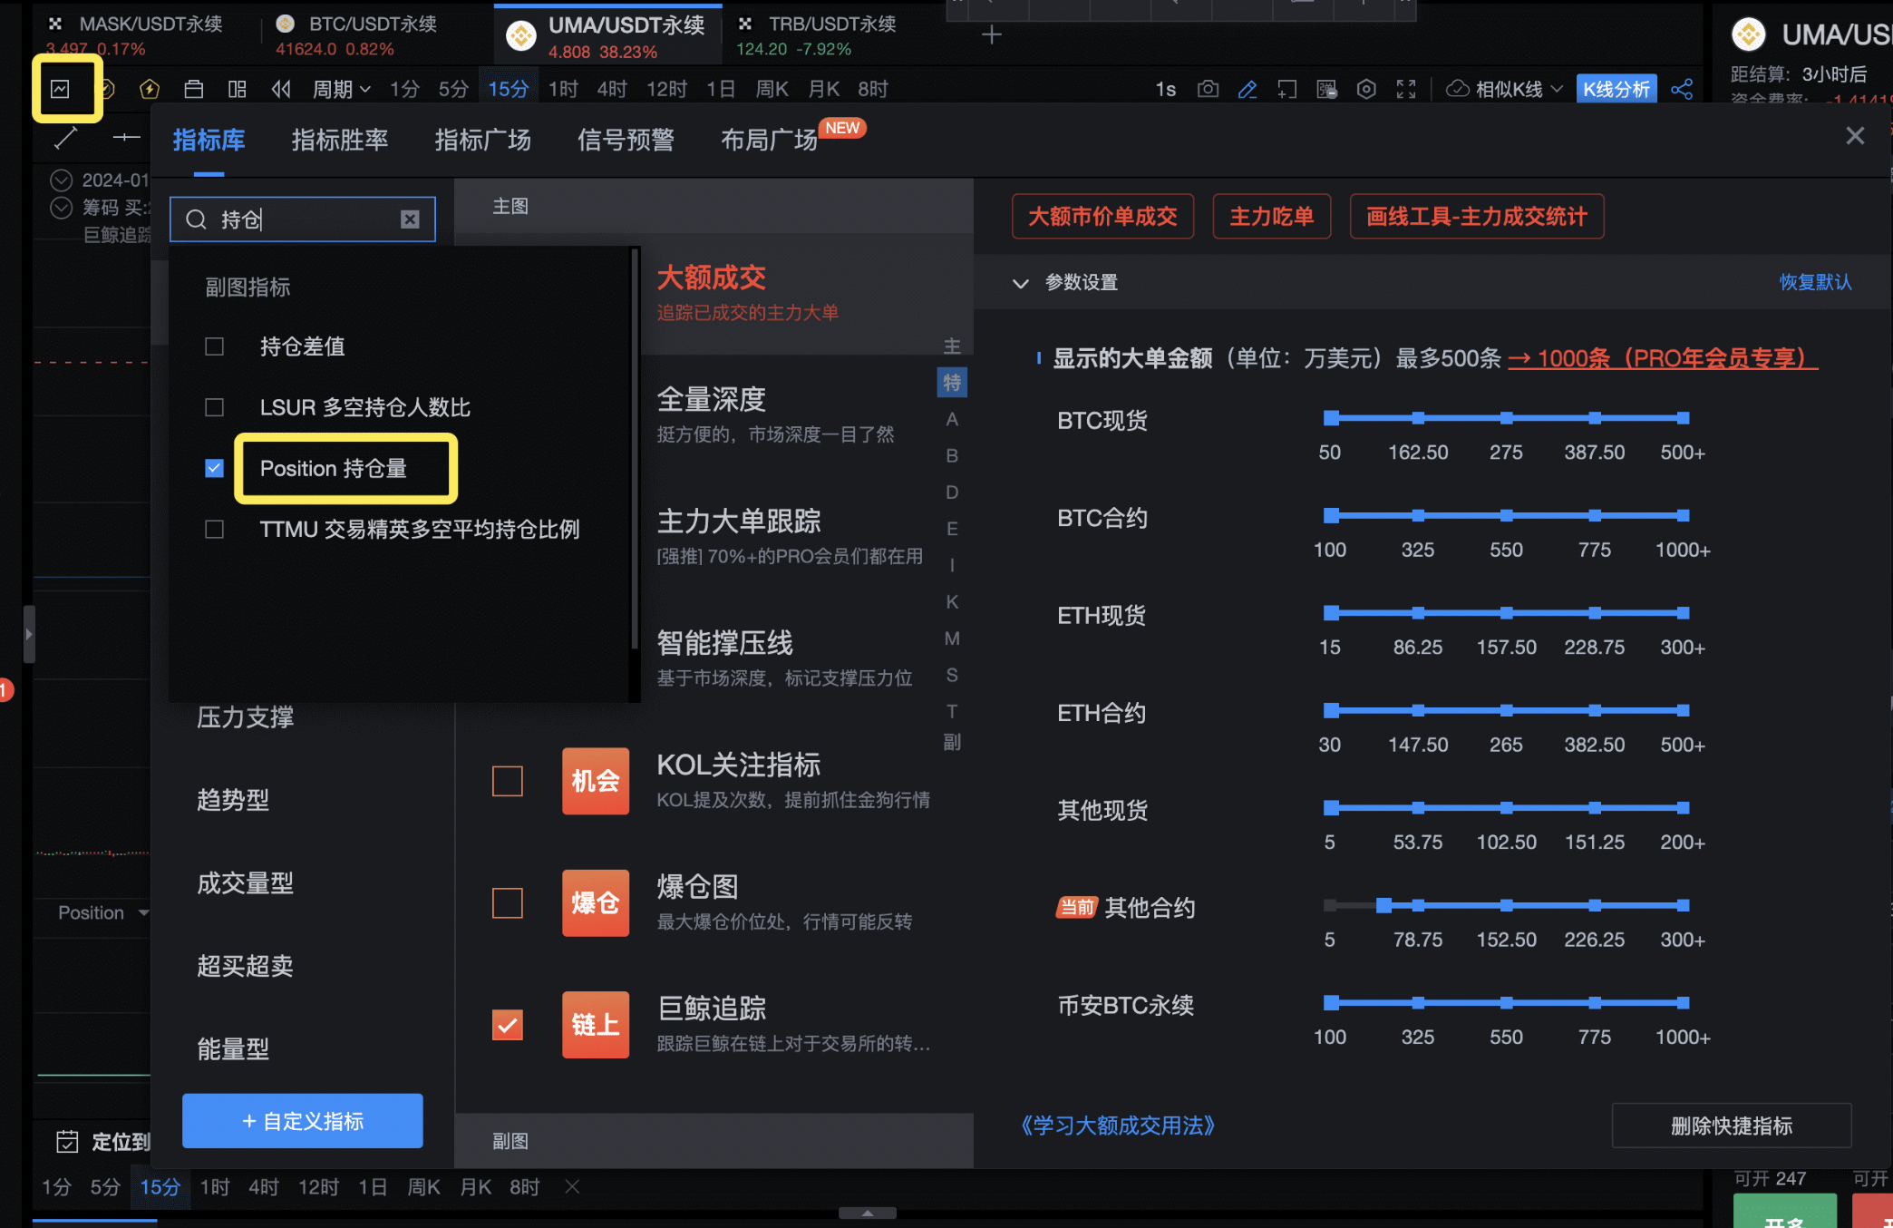Set BTC现货 slider to 275
Image resolution: width=1893 pixels, height=1228 pixels.
coord(1506,418)
